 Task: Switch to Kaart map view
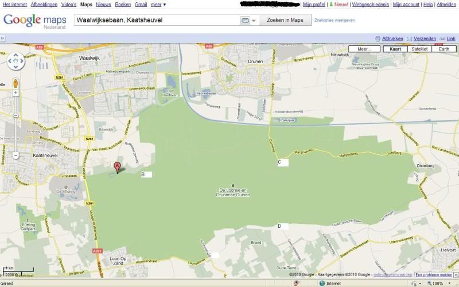click(x=395, y=49)
